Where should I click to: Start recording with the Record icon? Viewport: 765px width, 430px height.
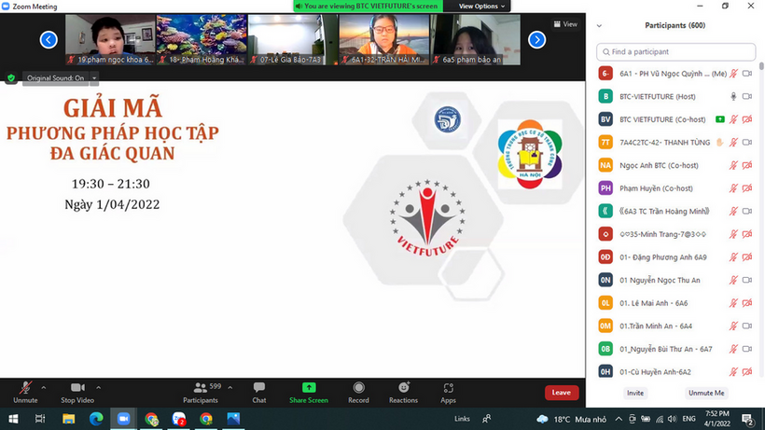click(x=358, y=387)
